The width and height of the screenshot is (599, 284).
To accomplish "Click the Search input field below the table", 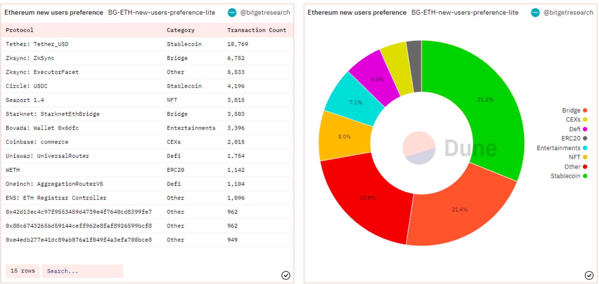I will [82, 271].
